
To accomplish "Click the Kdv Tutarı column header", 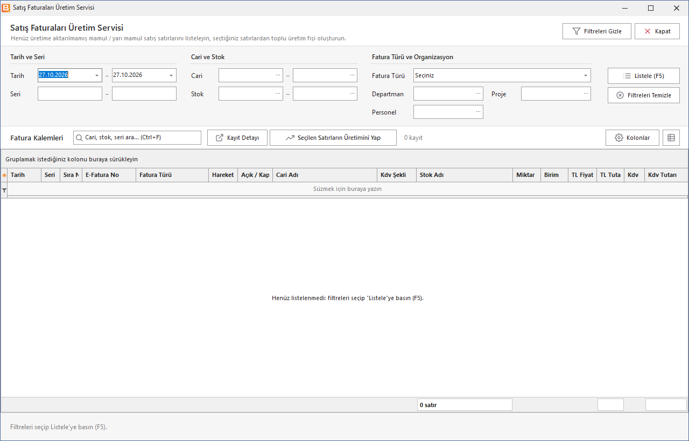I will [666, 175].
